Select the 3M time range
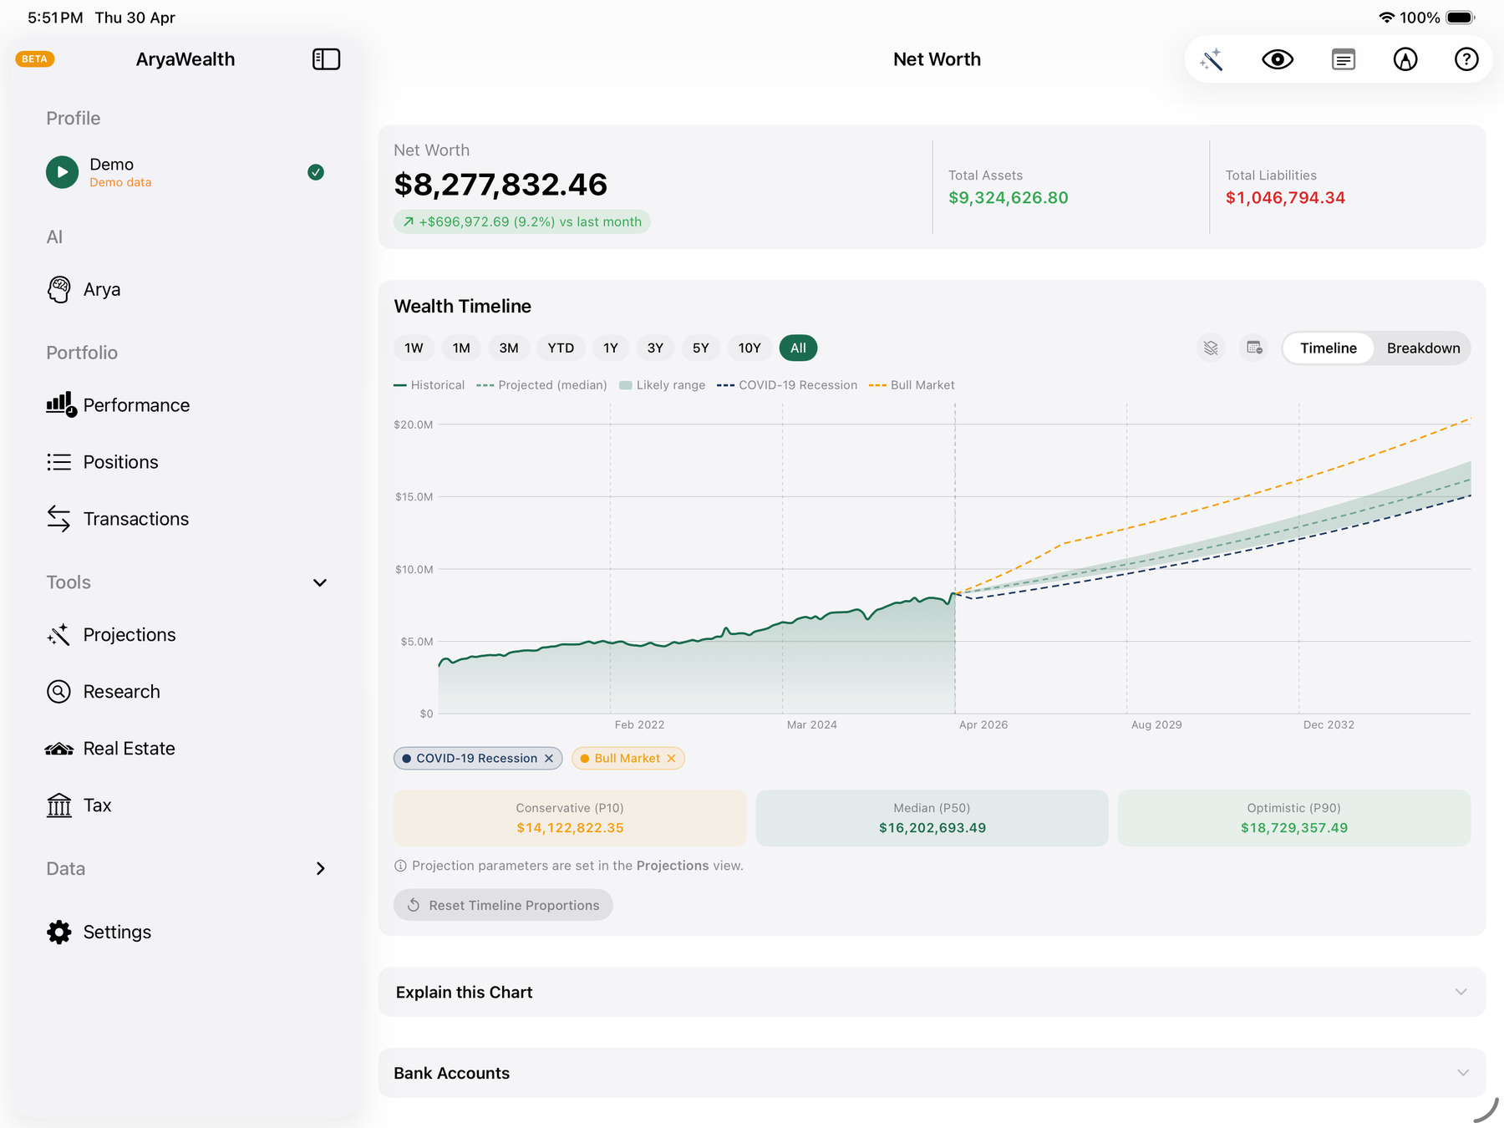1504x1128 pixels. click(509, 348)
